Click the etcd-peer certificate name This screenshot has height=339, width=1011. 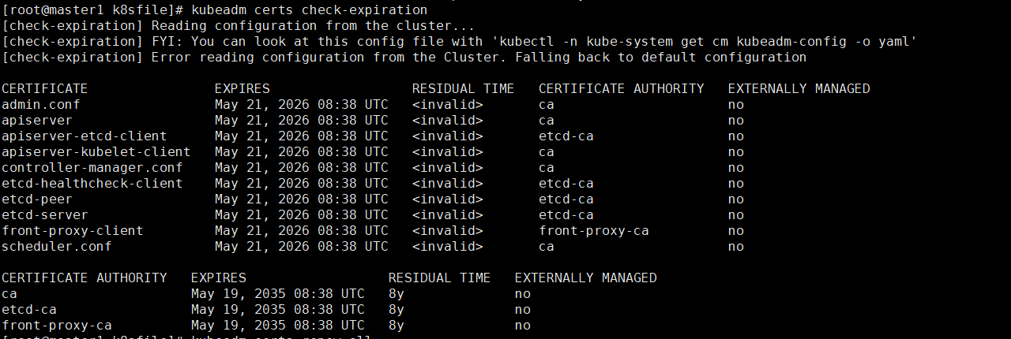37,199
